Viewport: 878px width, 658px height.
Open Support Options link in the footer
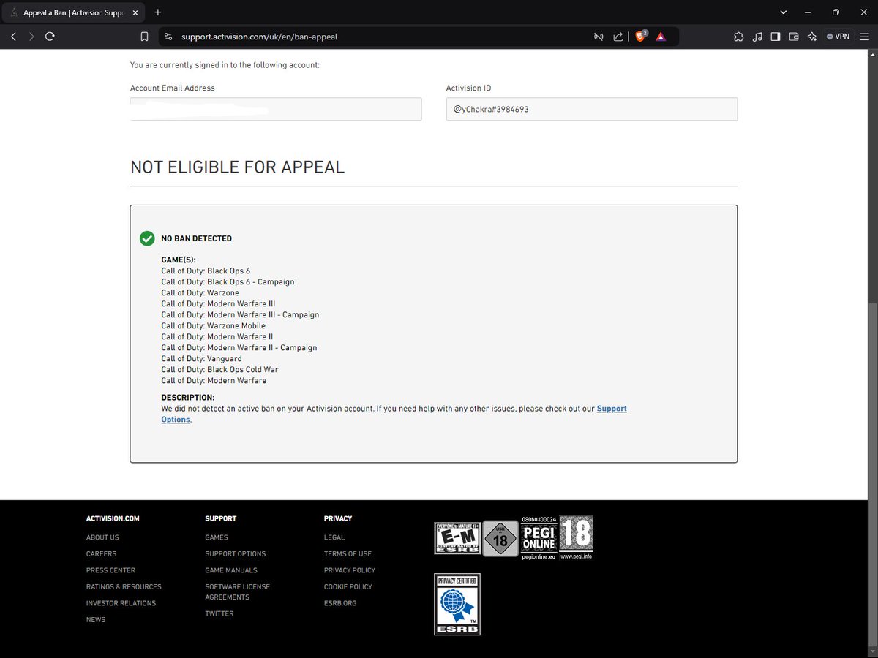point(236,554)
